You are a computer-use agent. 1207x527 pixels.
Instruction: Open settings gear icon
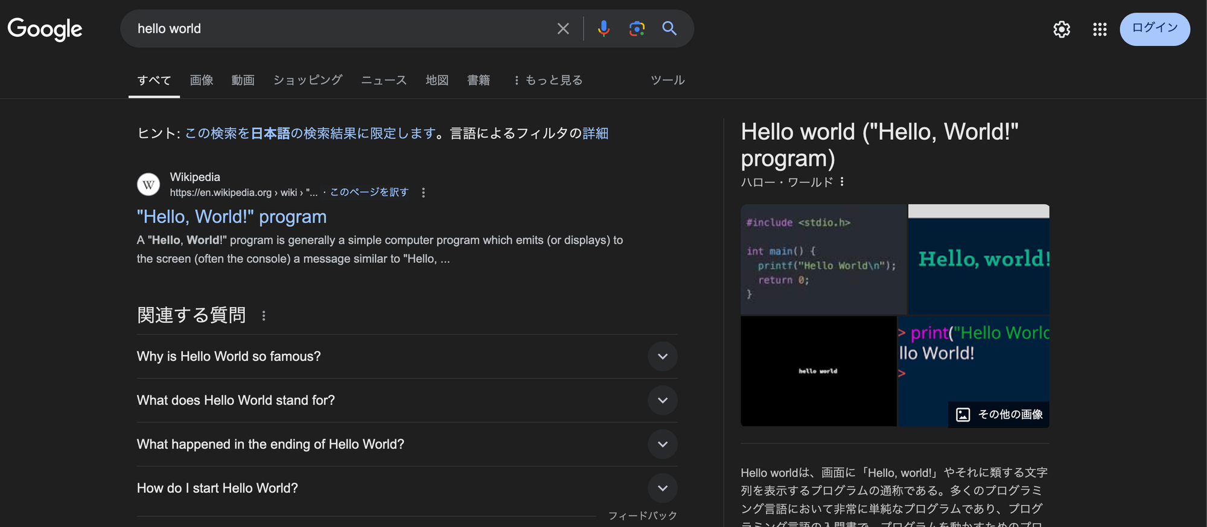[x=1062, y=29]
